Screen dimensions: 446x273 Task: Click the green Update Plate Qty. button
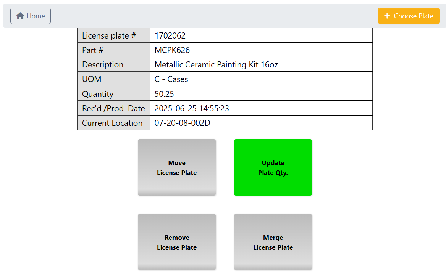tap(273, 167)
